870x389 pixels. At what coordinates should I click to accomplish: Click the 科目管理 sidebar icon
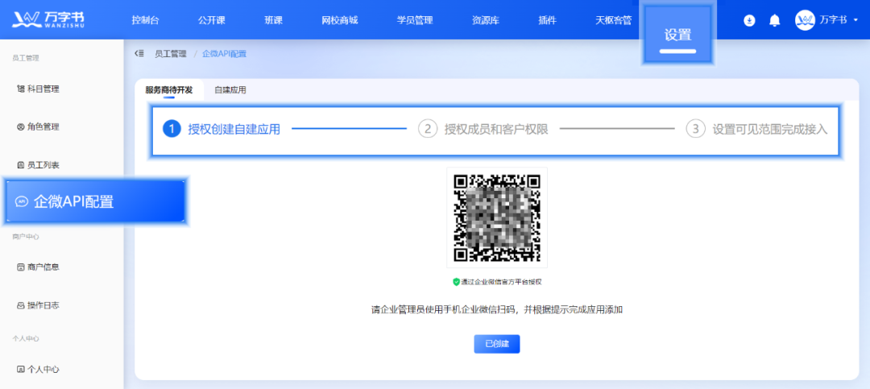click(x=20, y=89)
